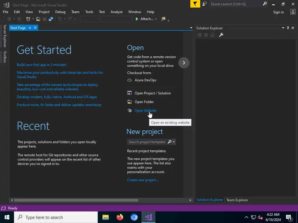Open the Window menu
Screen dimensions: 298x223
click(x=134, y=12)
